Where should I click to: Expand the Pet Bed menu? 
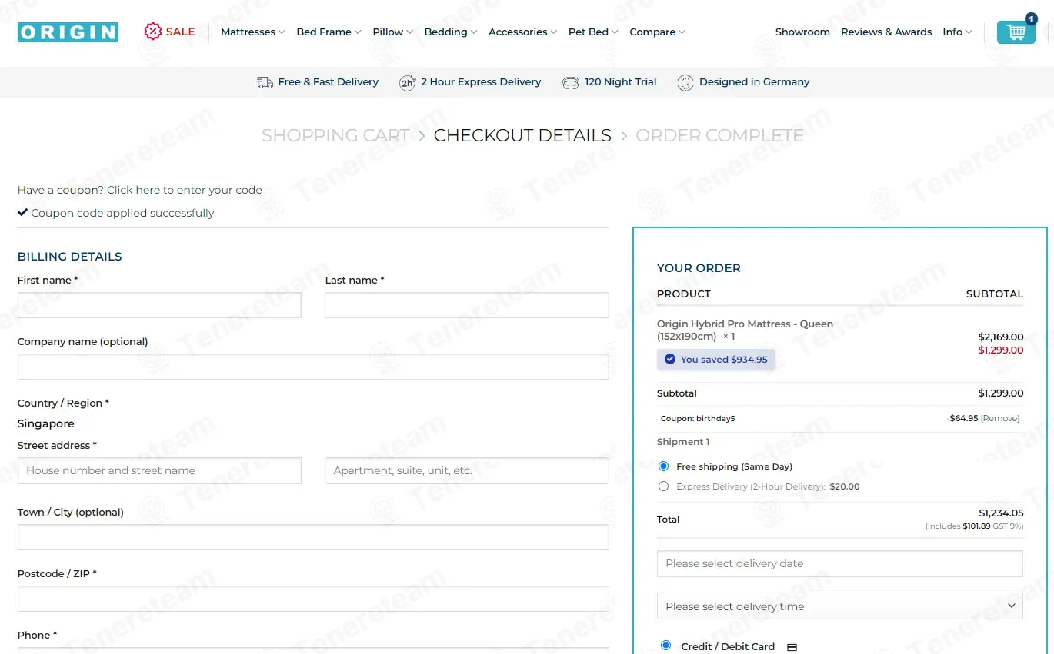pyautogui.click(x=593, y=32)
